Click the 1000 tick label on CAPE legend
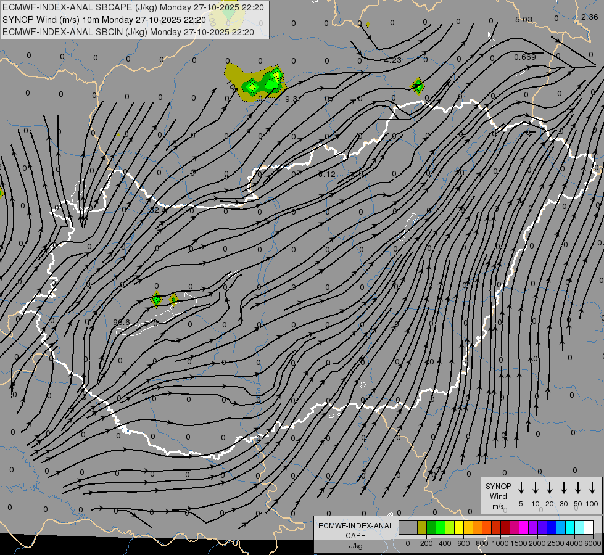Screen dimensions: 604x555 click(x=500, y=543)
